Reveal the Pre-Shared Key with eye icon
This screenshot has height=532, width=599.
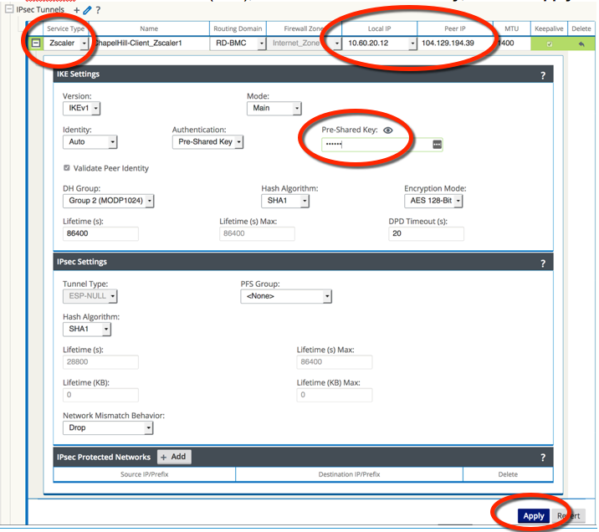pyautogui.click(x=387, y=130)
